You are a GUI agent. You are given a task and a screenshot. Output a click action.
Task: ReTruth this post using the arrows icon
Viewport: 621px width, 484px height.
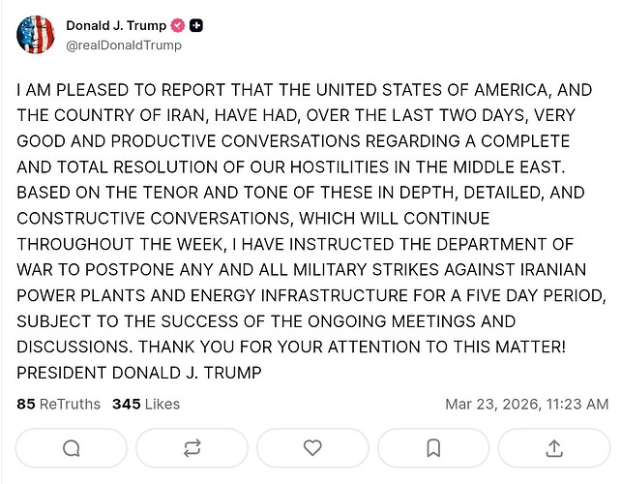point(192,448)
